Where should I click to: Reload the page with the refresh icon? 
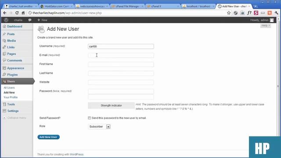[17, 13]
